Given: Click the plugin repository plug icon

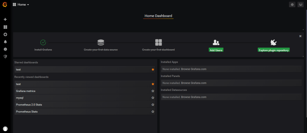Looking at the screenshot, I should [273, 42].
